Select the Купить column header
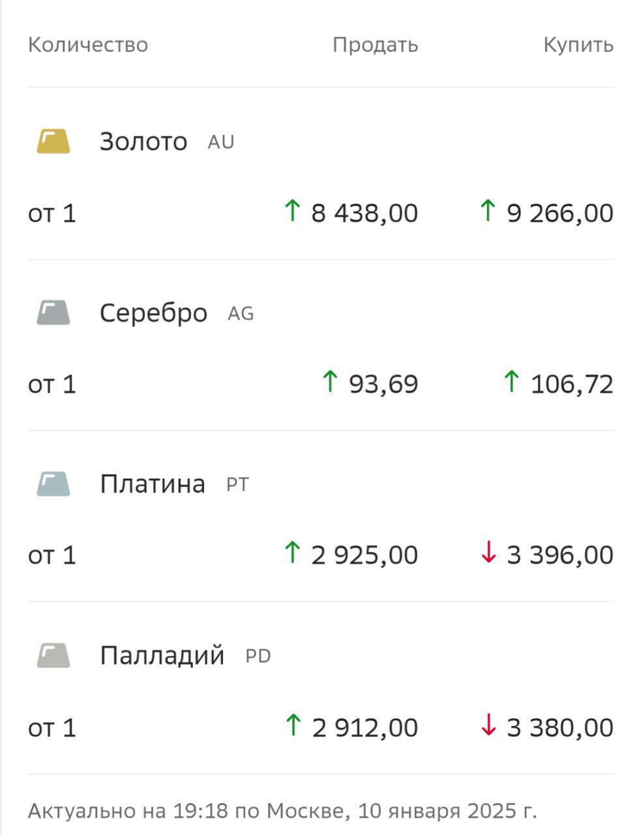The width and height of the screenshot is (639, 835). coord(578,44)
